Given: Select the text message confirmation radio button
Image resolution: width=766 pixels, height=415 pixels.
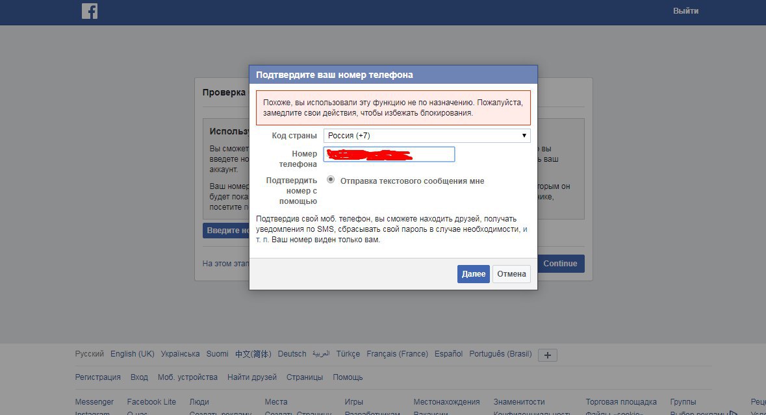Looking at the screenshot, I should click(x=331, y=180).
